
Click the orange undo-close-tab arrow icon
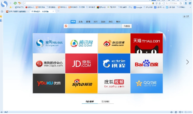click(19, 3)
